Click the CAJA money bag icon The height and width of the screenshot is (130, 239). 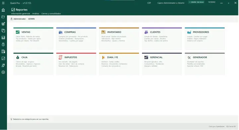pyautogui.click(x=18, y=57)
